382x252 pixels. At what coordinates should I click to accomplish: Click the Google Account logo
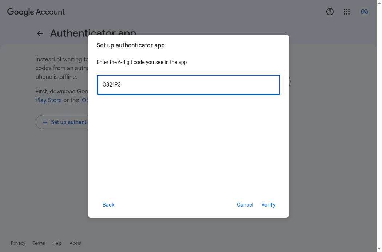click(36, 12)
